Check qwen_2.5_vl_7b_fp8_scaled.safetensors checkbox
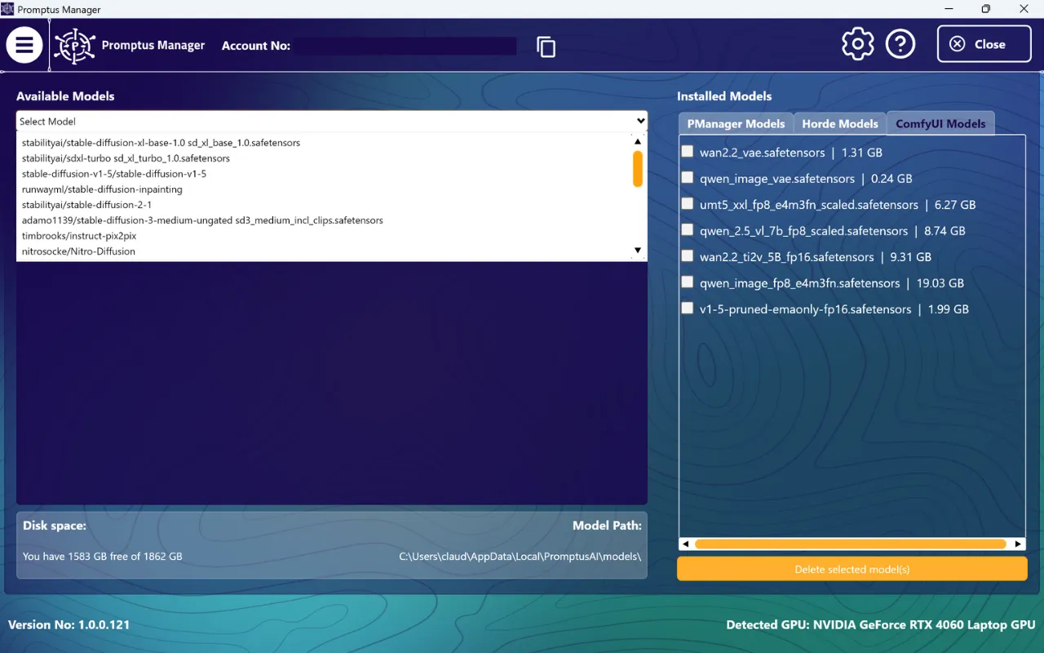Viewport: 1044px width, 653px height. pos(688,230)
